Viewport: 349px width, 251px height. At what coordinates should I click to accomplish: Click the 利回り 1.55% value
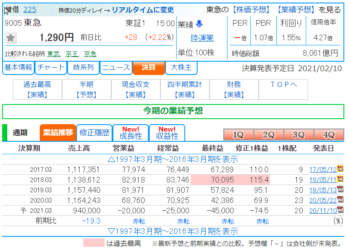[x=291, y=38]
